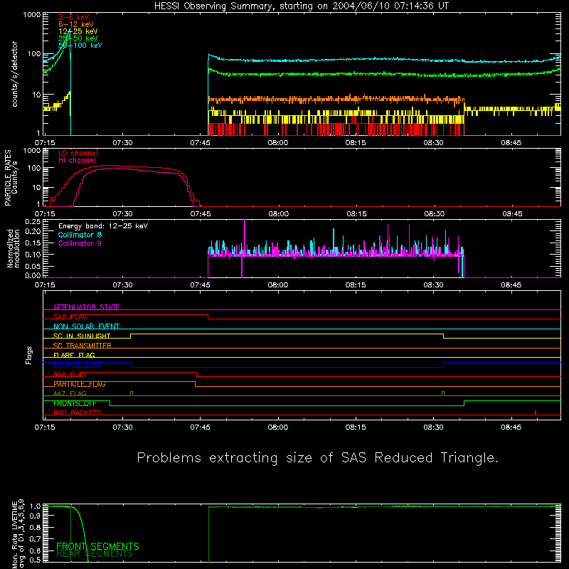Select the Collimator 8 legend entry

tap(80, 235)
